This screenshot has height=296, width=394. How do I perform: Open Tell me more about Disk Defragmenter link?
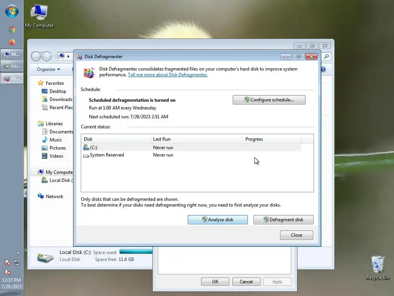coord(168,75)
